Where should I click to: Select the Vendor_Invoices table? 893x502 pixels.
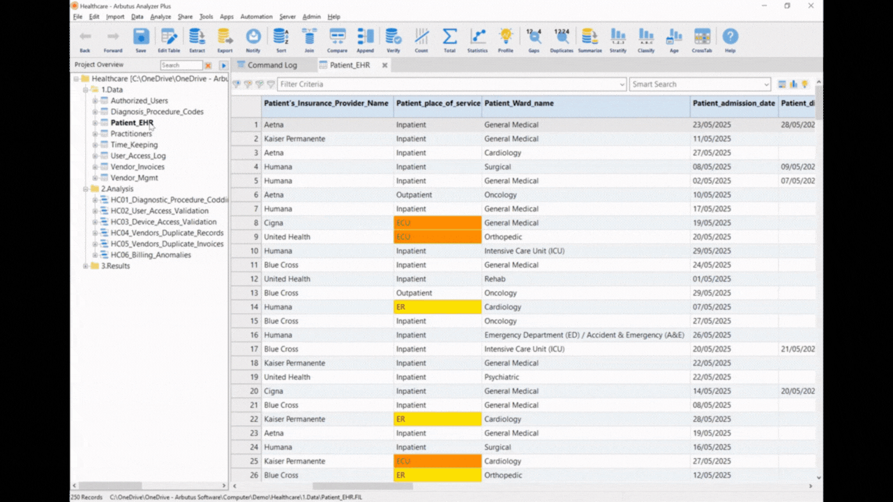137,167
